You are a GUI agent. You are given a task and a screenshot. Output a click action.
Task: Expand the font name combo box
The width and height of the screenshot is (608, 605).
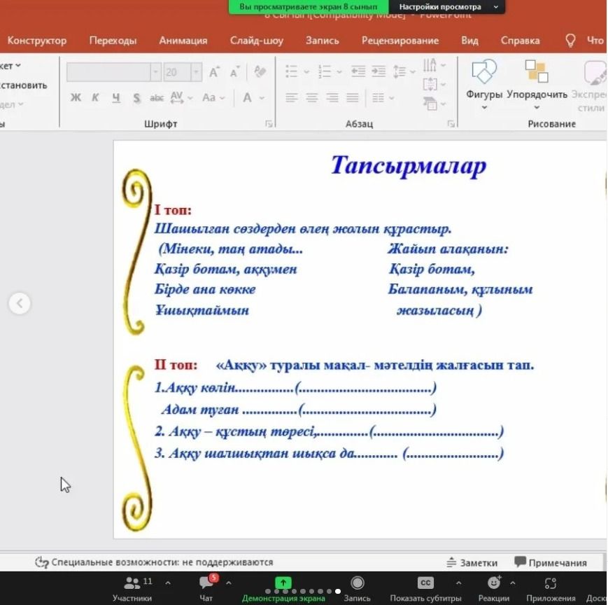click(x=155, y=72)
